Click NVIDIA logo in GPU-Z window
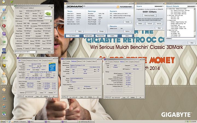The image size is (197, 123). [48, 14]
